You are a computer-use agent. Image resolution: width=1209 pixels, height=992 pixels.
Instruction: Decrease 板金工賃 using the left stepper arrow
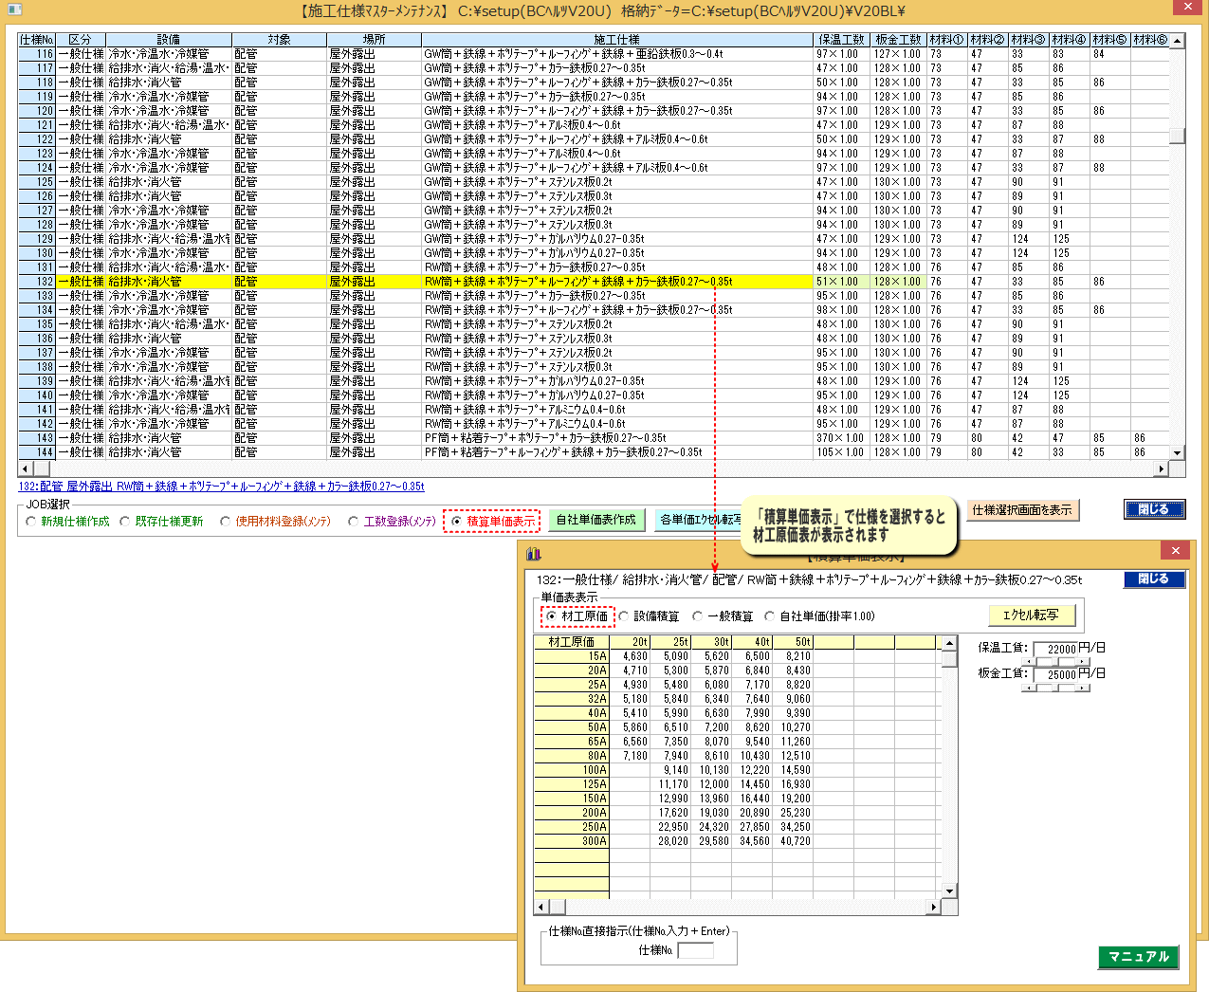click(1027, 688)
